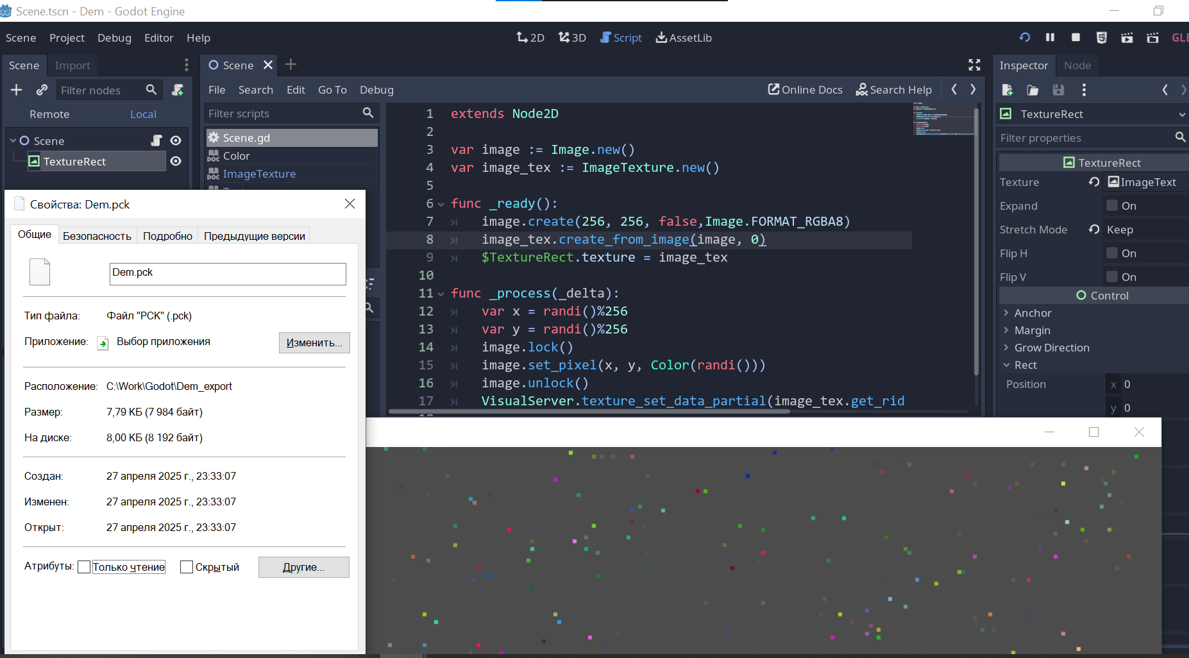1189x658 pixels.
Task: Toggle distraction-free mode in script editor
Action: [974, 65]
